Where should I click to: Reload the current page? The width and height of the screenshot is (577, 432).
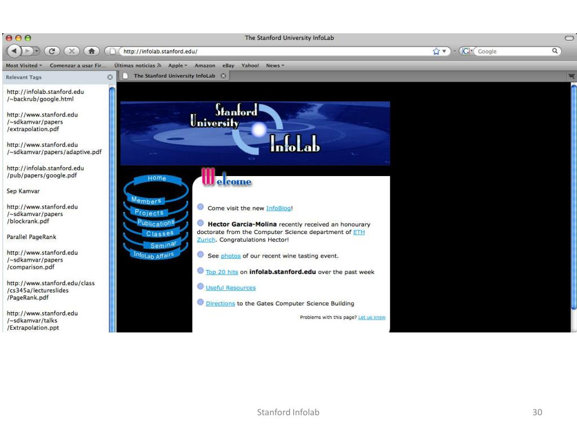coord(52,51)
